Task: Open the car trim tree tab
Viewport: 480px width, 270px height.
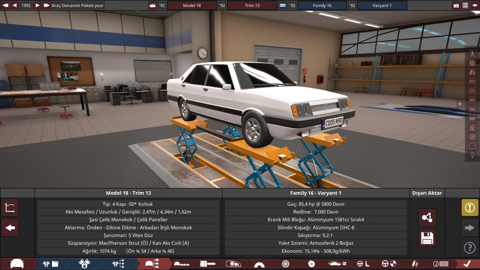Action: coord(152,264)
